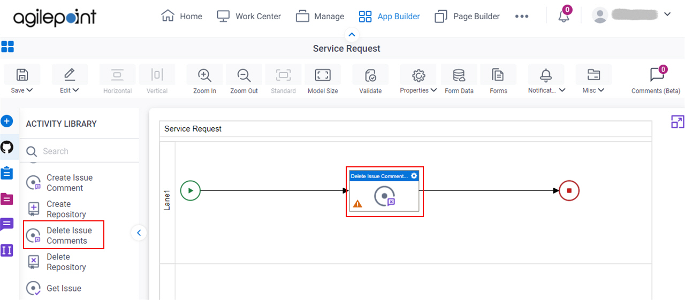Expand the Save dropdown arrow

coord(29,90)
